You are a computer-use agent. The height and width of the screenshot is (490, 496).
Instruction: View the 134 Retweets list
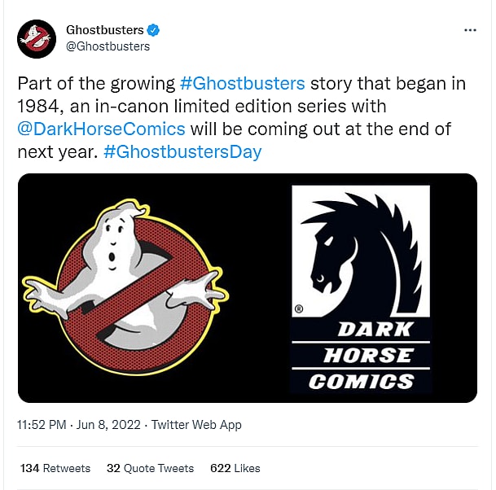coord(55,468)
